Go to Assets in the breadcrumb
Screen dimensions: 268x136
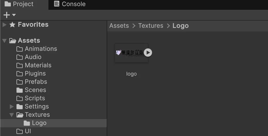point(119,25)
